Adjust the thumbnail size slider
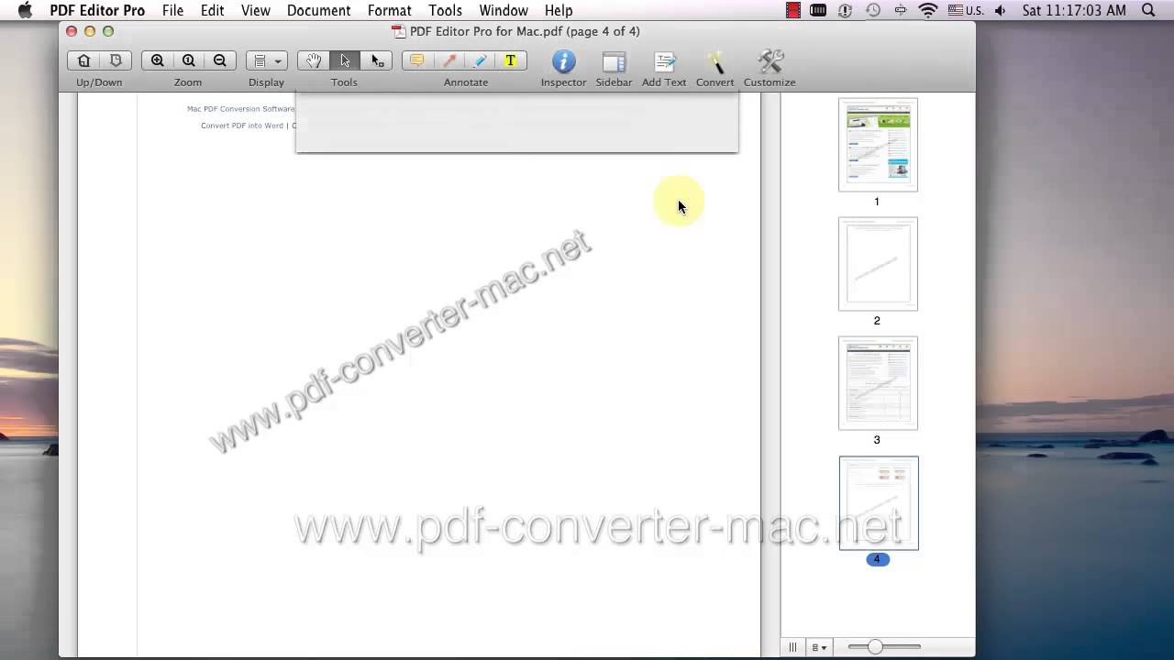The width and height of the screenshot is (1174, 660). pyautogui.click(x=875, y=647)
